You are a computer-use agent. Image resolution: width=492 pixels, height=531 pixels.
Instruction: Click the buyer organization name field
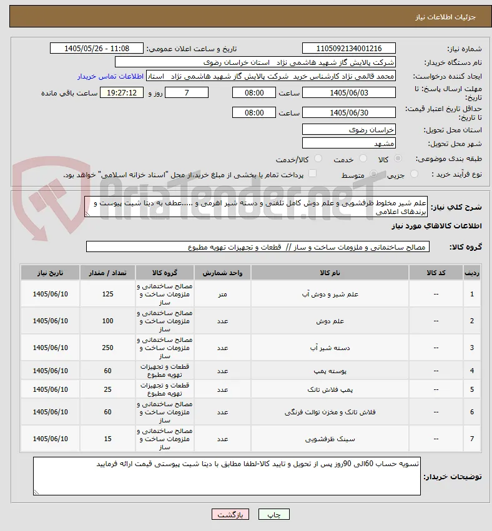coord(255,62)
